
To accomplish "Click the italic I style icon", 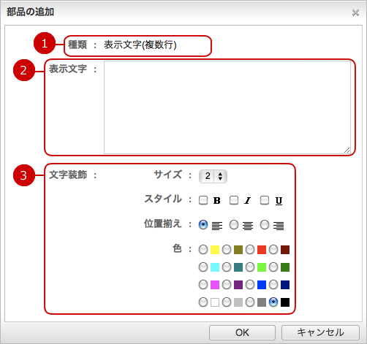I will click(248, 201).
